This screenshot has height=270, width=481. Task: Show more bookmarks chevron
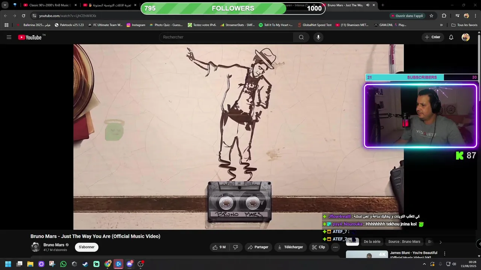coord(441,25)
